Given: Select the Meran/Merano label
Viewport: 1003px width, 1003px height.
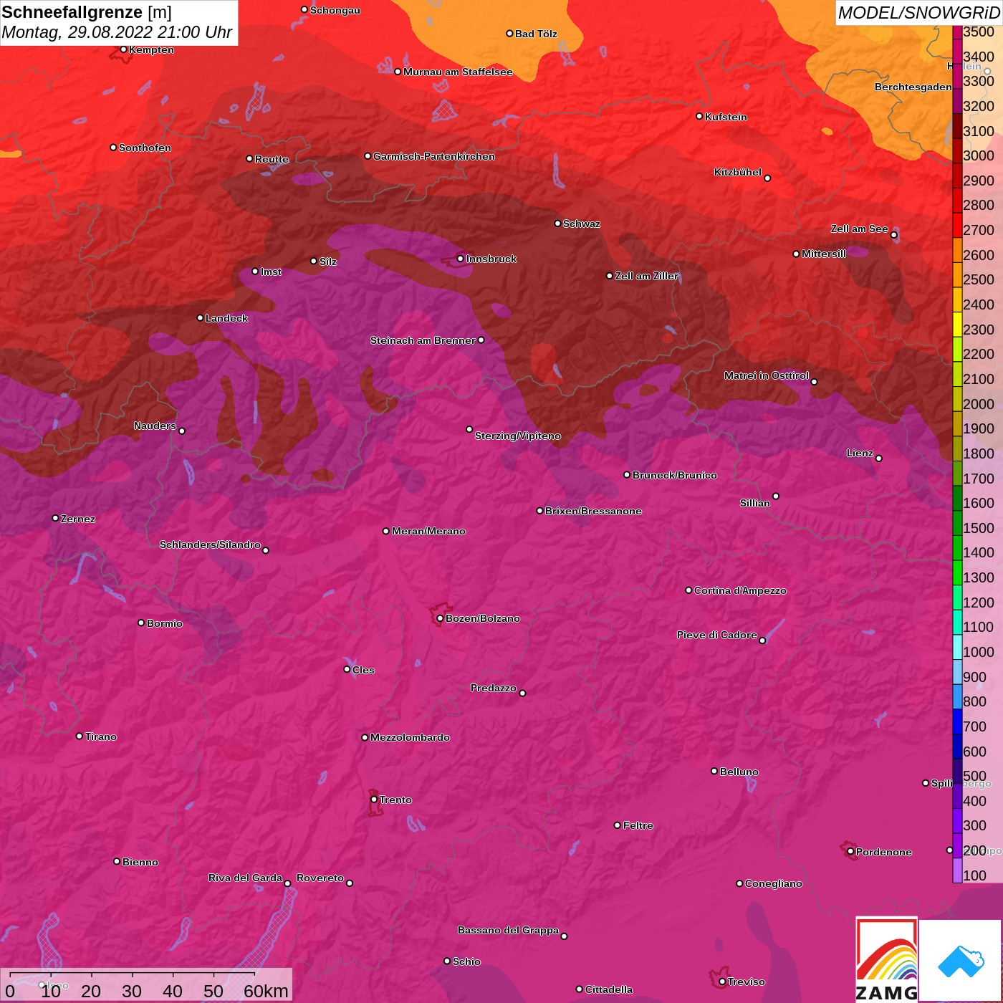Looking at the screenshot, I should [428, 531].
